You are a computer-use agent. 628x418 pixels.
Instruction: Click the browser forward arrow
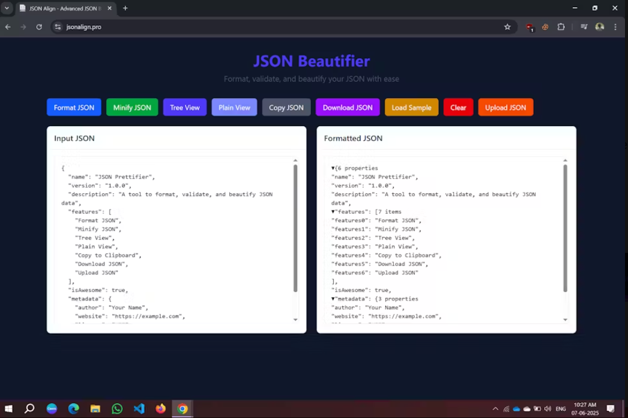point(23,27)
